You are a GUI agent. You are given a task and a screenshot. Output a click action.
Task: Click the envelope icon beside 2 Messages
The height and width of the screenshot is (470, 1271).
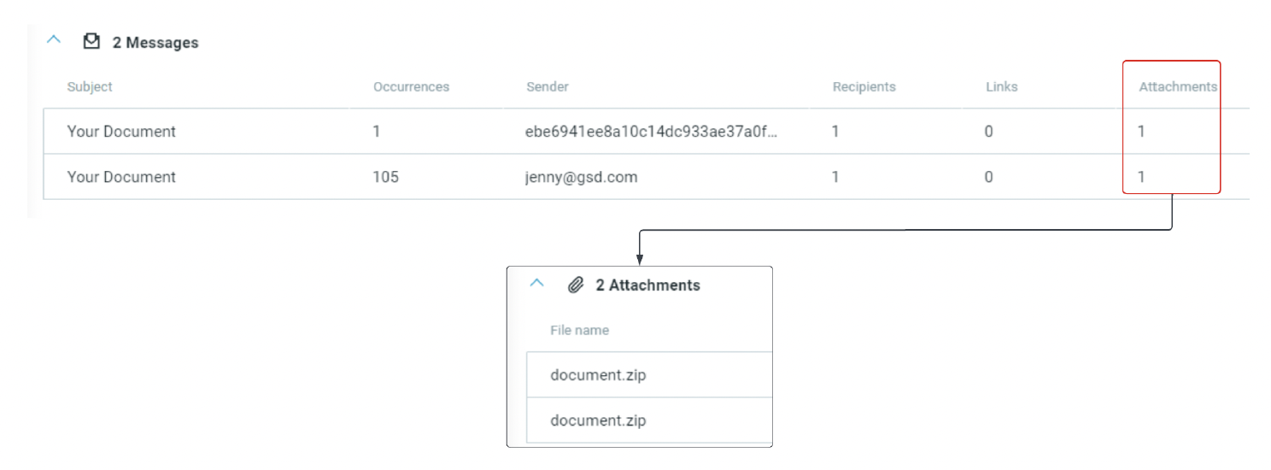pyautogui.click(x=91, y=41)
